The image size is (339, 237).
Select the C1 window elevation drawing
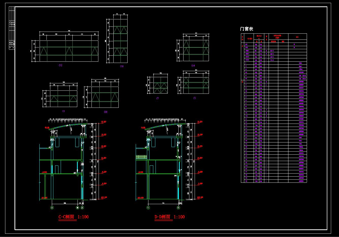(64, 99)
